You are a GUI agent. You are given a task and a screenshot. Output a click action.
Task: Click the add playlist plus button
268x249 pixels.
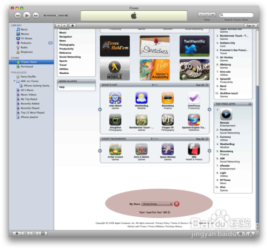pyautogui.click(x=17, y=233)
